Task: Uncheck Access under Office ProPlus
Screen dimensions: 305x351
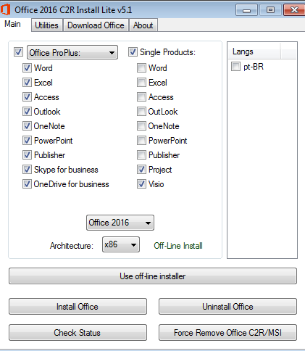Action: pyautogui.click(x=27, y=97)
